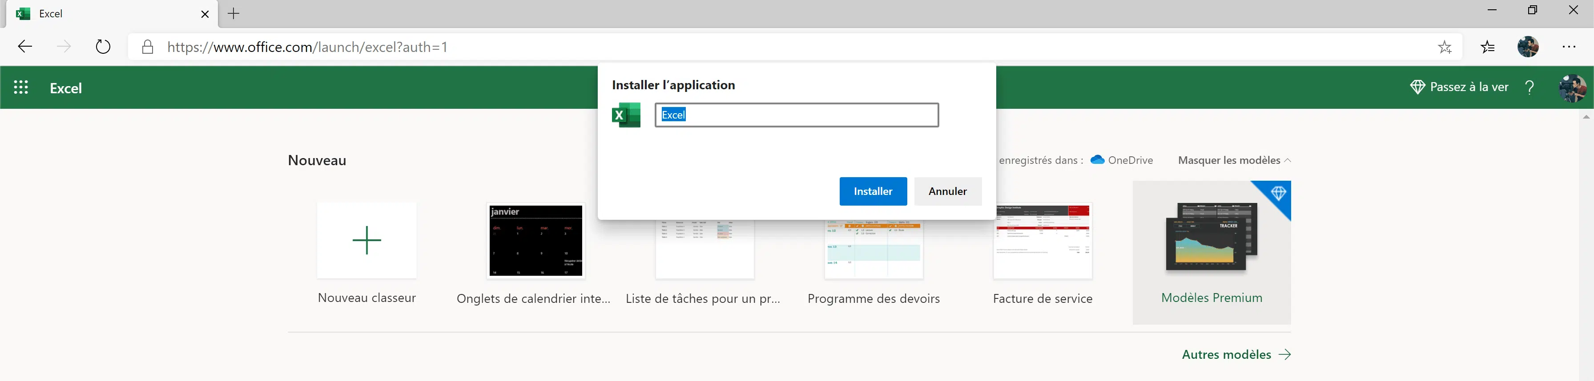This screenshot has width=1594, height=381.
Task: Open Programme des devoirs template thumbnail
Action: click(x=874, y=249)
